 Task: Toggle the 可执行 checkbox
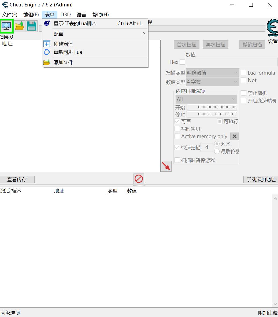220,121
